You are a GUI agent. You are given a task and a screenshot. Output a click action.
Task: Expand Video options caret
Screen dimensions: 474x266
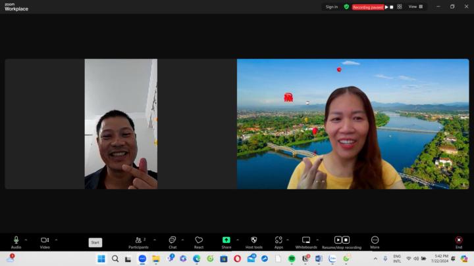[x=56, y=239]
